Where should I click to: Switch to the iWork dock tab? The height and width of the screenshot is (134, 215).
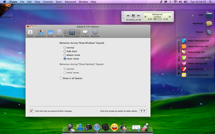(179, 67)
